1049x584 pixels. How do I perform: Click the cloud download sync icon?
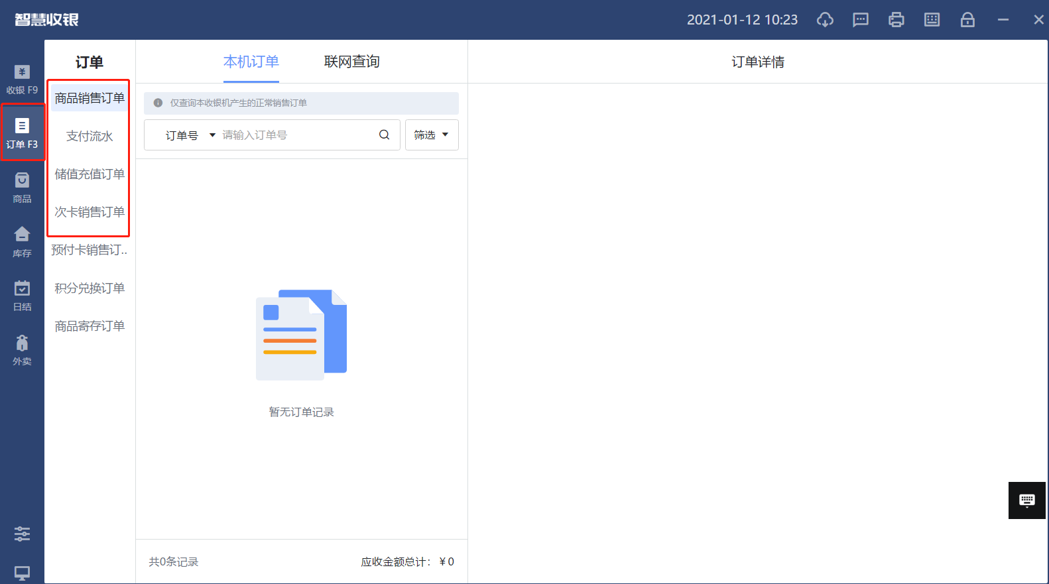(825, 20)
